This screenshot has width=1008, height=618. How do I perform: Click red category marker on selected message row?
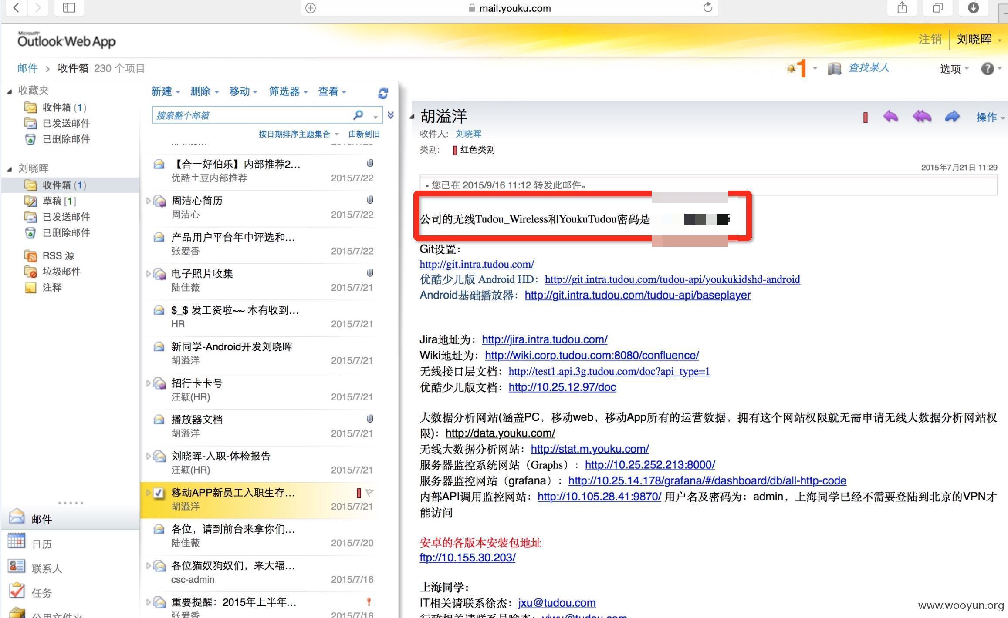[x=359, y=493]
